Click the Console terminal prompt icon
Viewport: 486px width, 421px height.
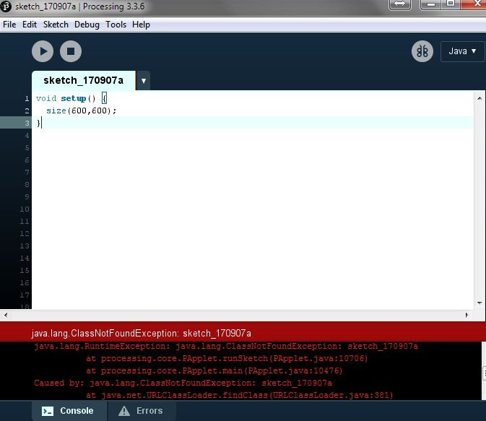tap(46, 411)
